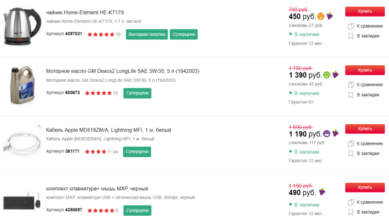389x223 pixels.
Task: Click the Суперцена badge on the motor oil row
Action: pyautogui.click(x=138, y=93)
